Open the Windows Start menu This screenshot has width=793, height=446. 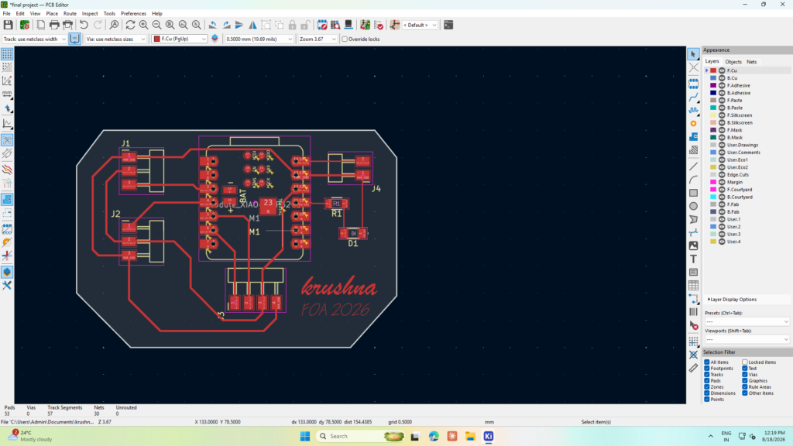click(x=305, y=436)
